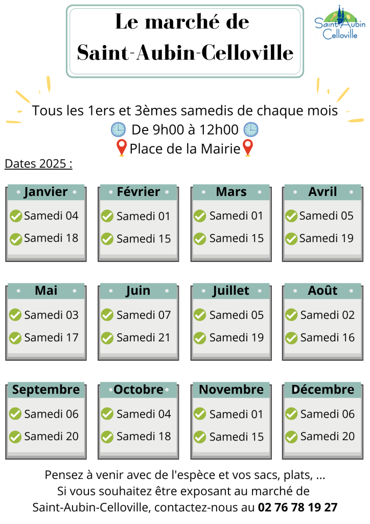This screenshot has height=524, width=370.
Task: Click the Dates 2025 underlined heading
Action: pyautogui.click(x=38, y=164)
